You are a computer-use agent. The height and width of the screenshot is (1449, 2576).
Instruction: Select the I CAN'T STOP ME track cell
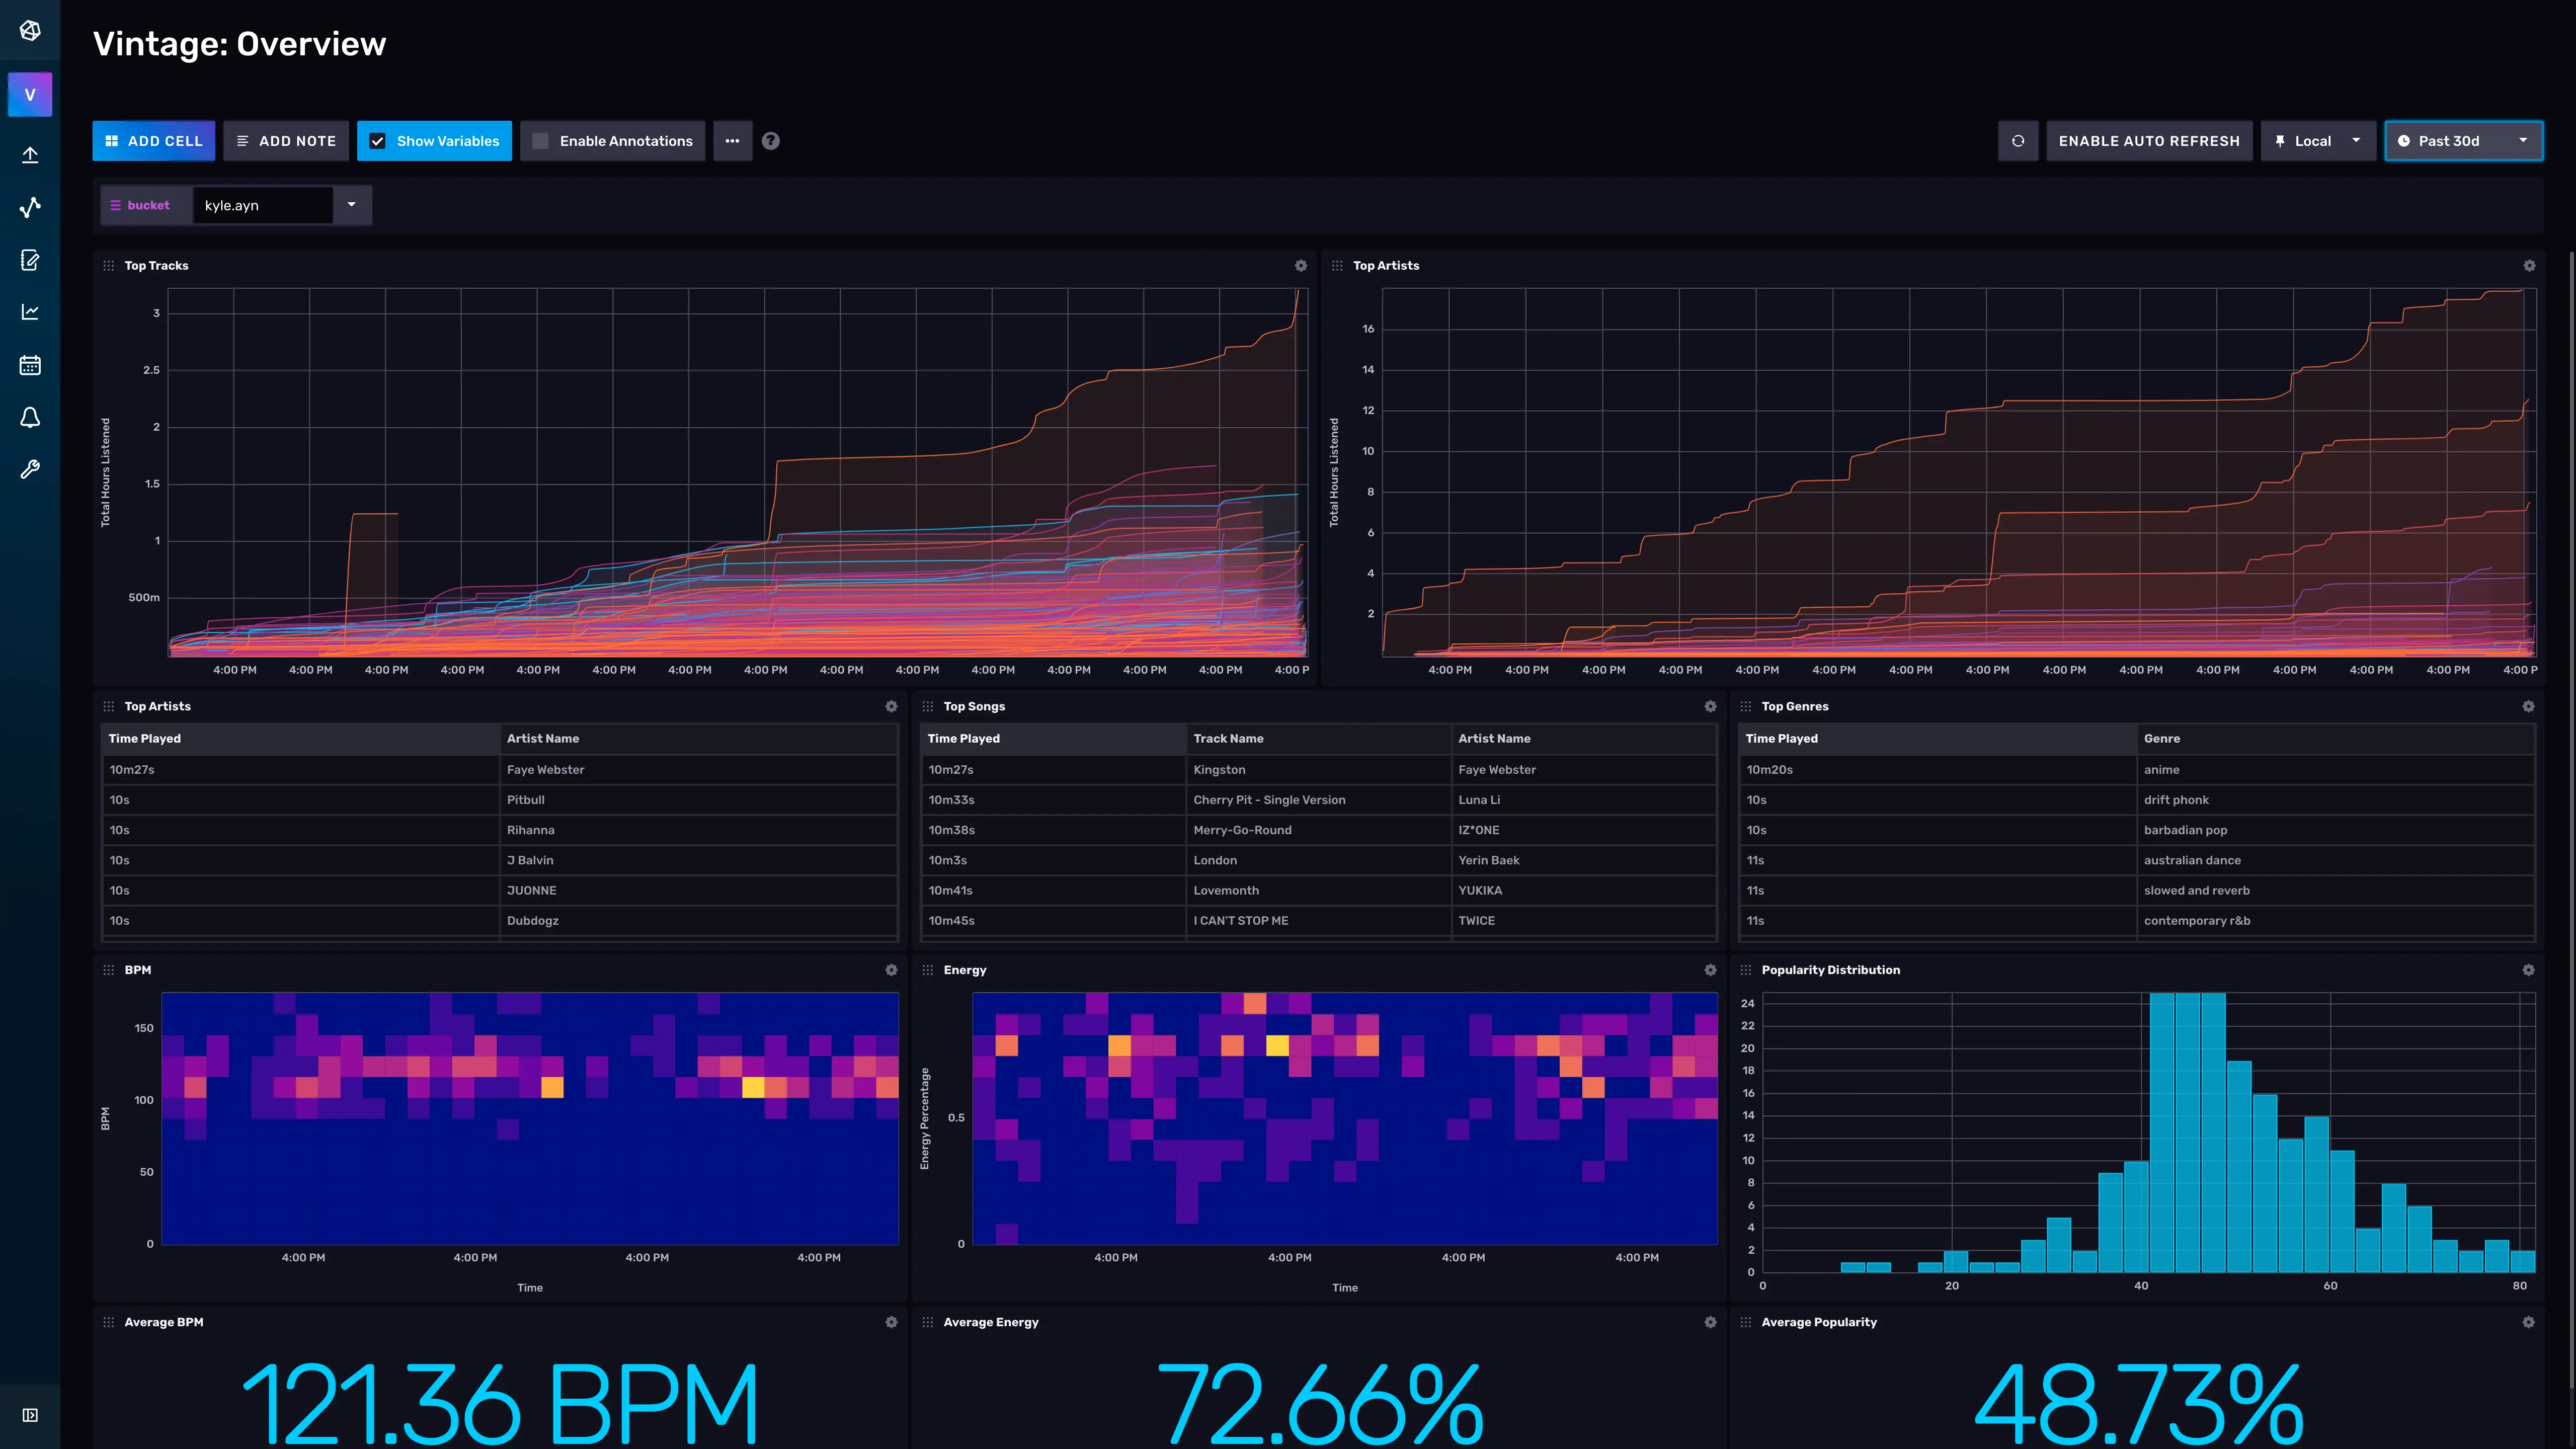click(1318, 920)
